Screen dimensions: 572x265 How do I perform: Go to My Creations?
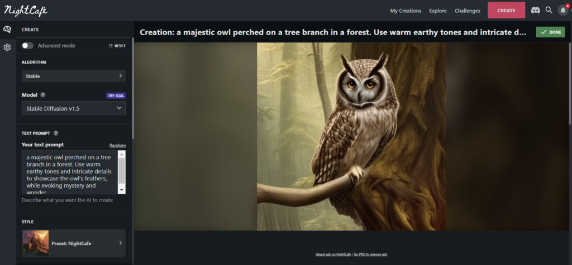pyautogui.click(x=406, y=11)
